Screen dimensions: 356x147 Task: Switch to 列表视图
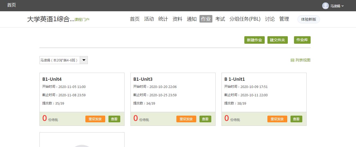click(303, 60)
